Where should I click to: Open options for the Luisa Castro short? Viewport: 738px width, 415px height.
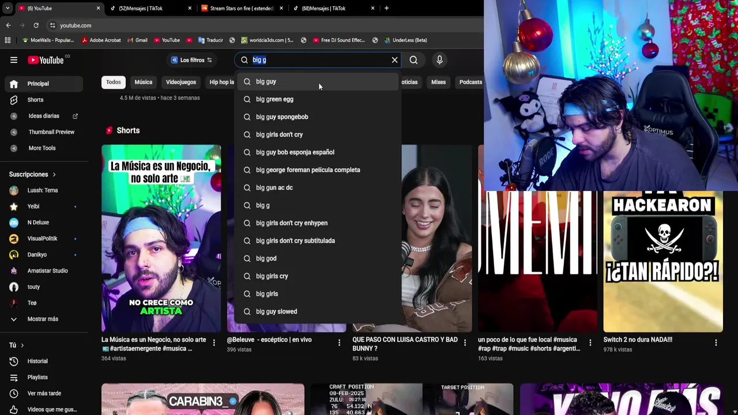point(465,343)
